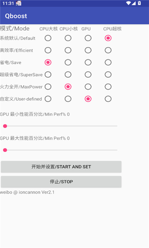Click the START AND SET button
Screen dimensions: 149x248
pos(61,167)
